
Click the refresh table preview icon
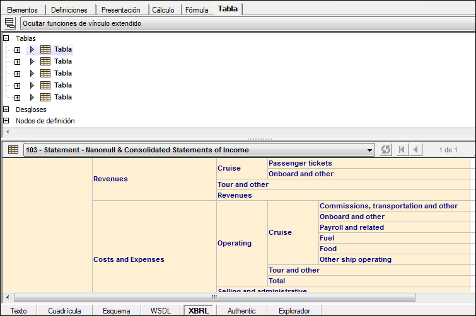pos(386,150)
